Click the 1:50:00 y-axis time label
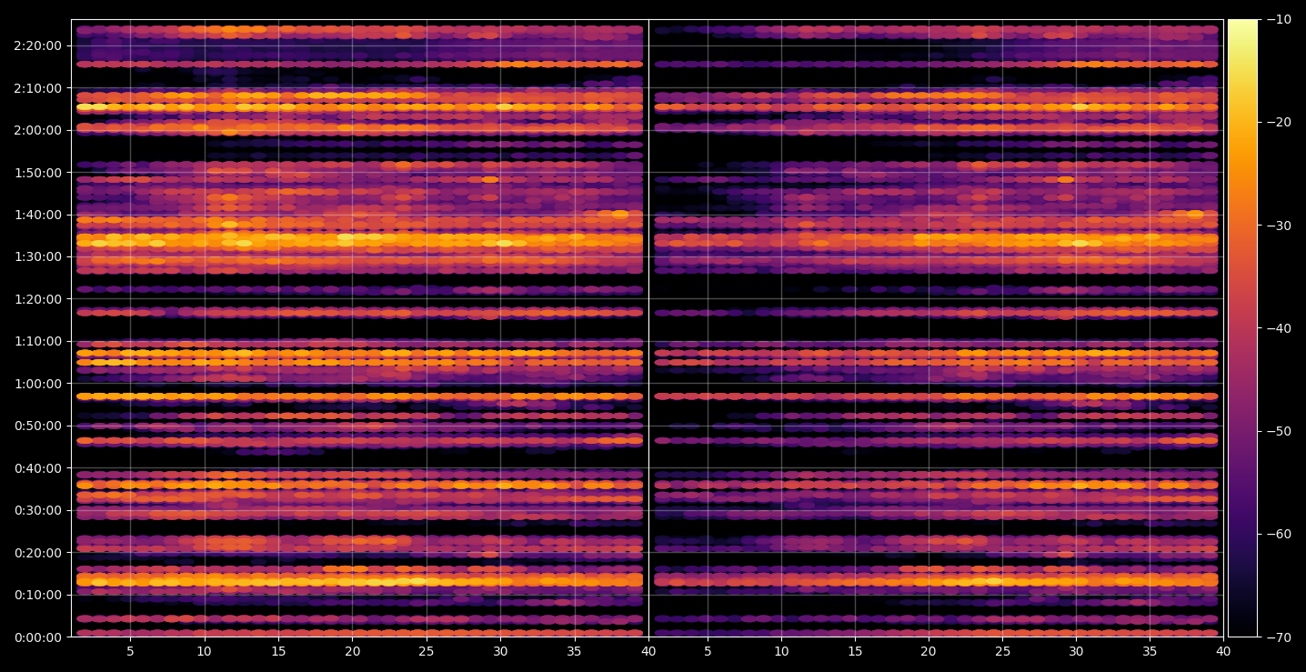The image size is (1306, 672). (38, 172)
